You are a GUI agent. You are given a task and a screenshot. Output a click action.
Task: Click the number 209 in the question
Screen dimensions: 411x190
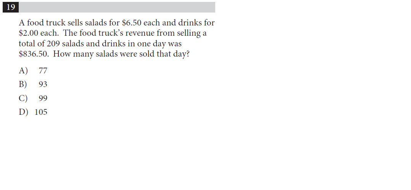[53, 44]
